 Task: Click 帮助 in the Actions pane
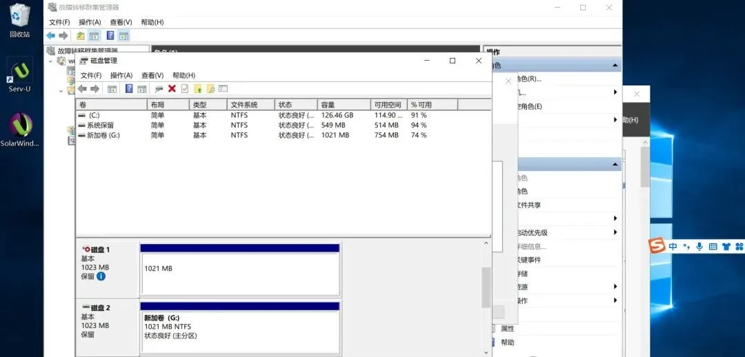click(508, 343)
